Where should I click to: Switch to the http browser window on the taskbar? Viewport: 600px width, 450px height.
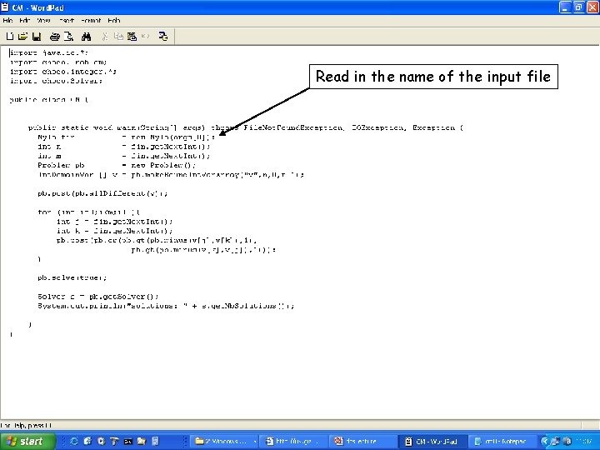coord(295,441)
